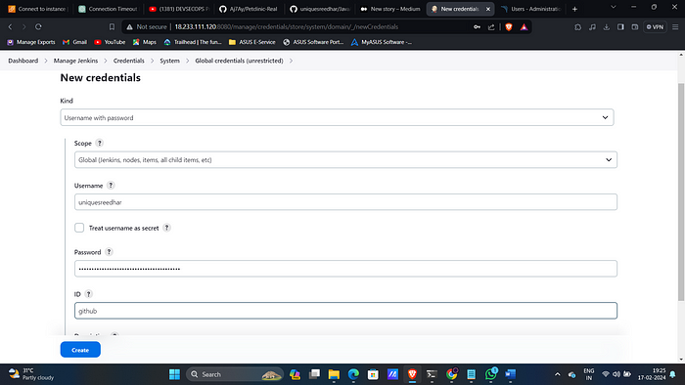685x385 pixels.
Task: Open a new browser tab
Action: [x=575, y=9]
